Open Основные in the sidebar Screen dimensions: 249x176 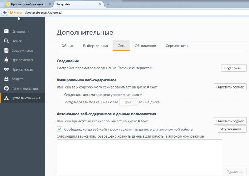tap(22, 32)
